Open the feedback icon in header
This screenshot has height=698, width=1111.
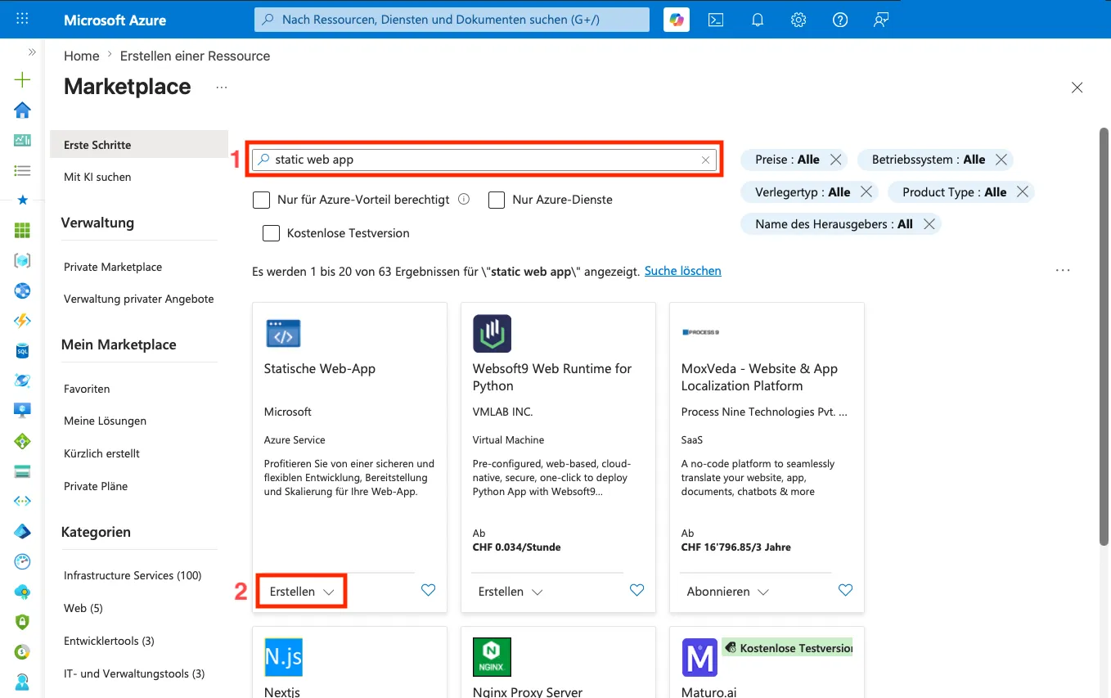pyautogui.click(x=881, y=20)
